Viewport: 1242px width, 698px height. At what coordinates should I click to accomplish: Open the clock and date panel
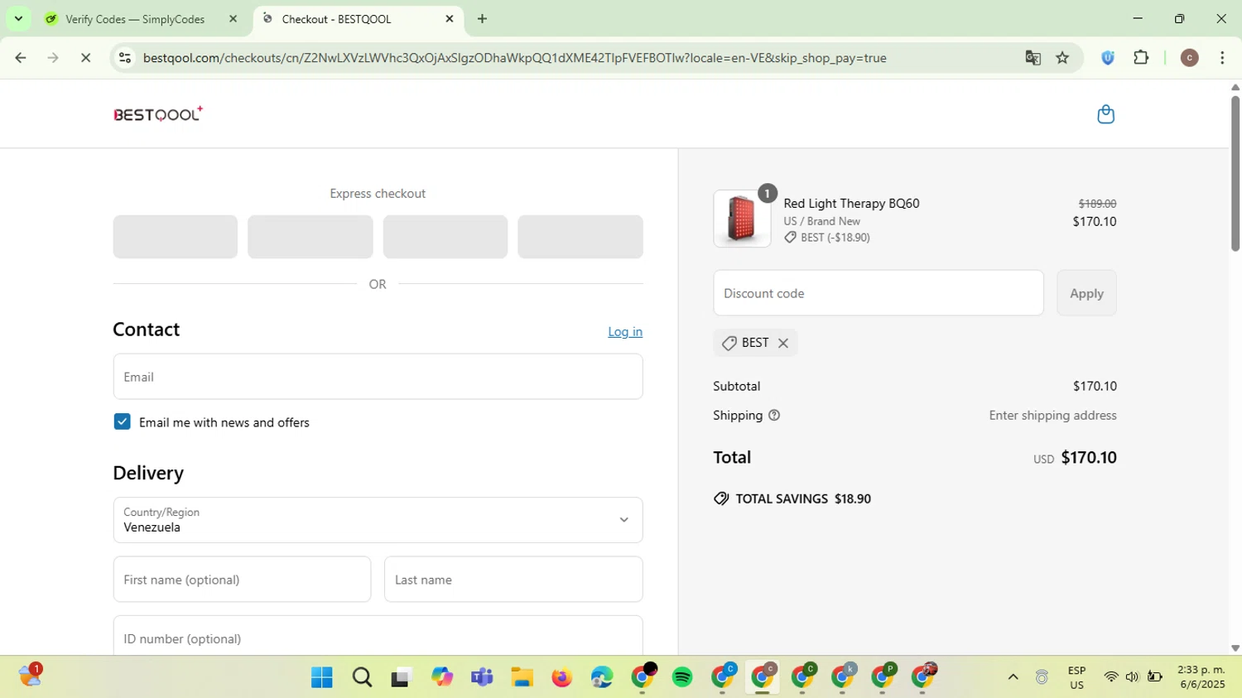(1201, 677)
